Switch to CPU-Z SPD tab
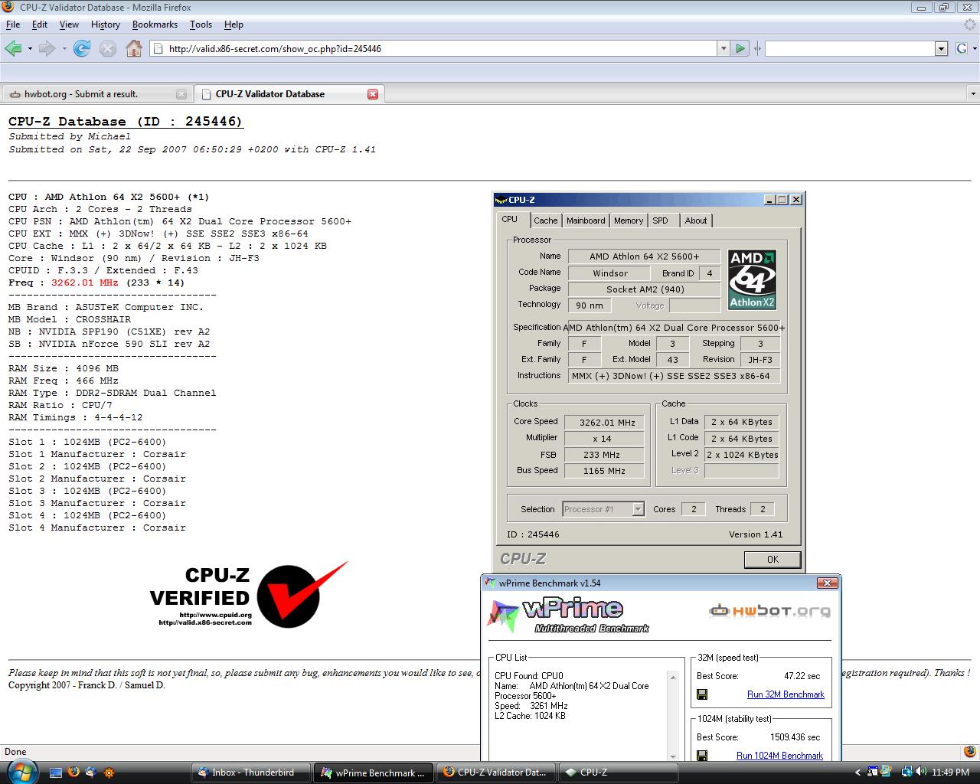The width and height of the screenshot is (980, 784). (661, 220)
